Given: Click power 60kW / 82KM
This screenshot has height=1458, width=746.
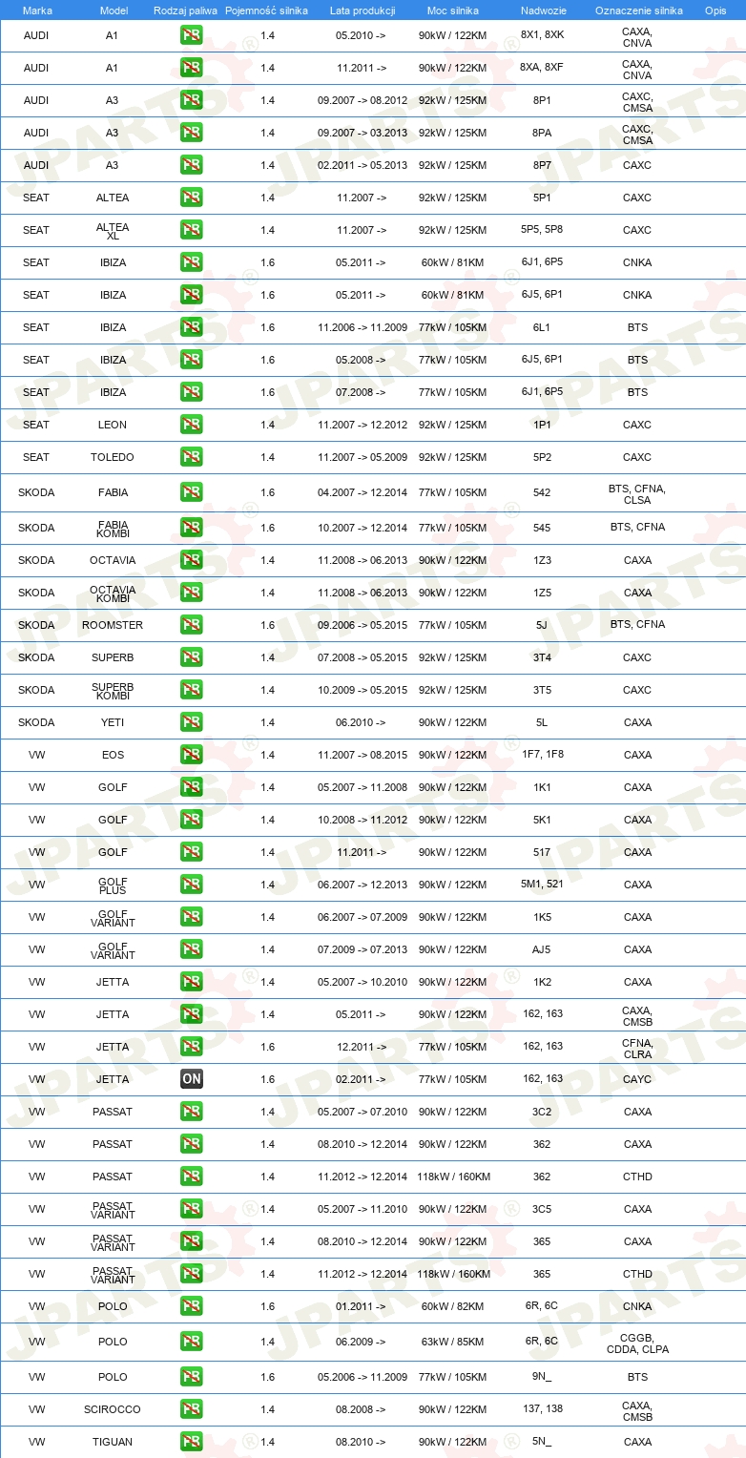Looking at the screenshot, I should click(x=452, y=1306).
